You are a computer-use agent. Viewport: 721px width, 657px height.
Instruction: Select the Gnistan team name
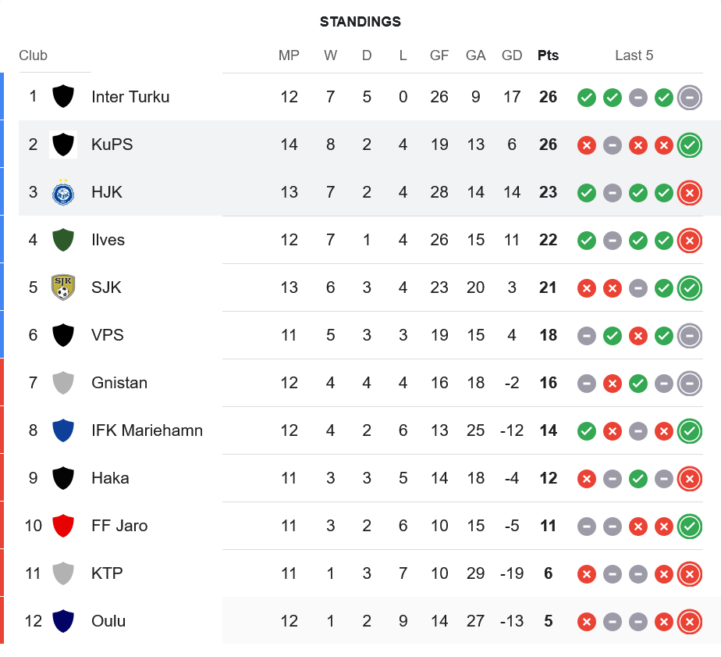(119, 383)
